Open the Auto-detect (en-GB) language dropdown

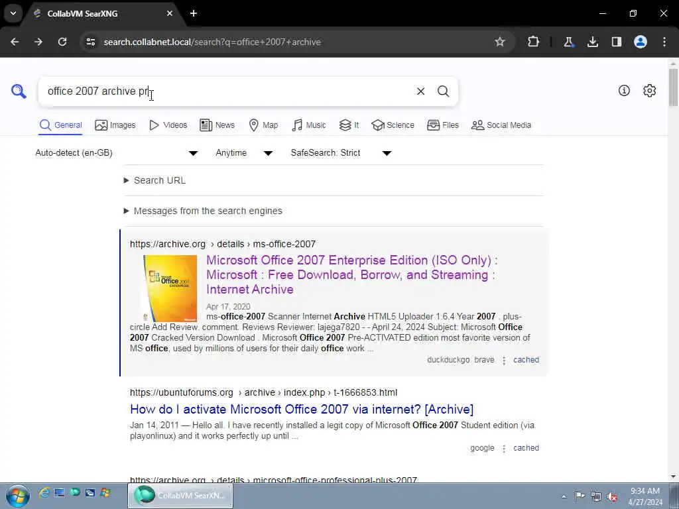(x=117, y=153)
